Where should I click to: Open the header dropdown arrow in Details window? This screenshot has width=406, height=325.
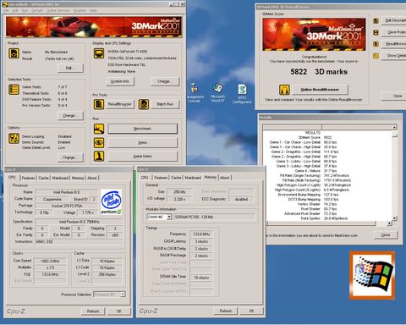tap(395, 127)
